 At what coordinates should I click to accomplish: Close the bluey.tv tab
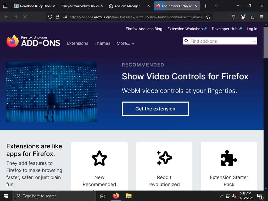pyautogui.click(x=102, y=6)
